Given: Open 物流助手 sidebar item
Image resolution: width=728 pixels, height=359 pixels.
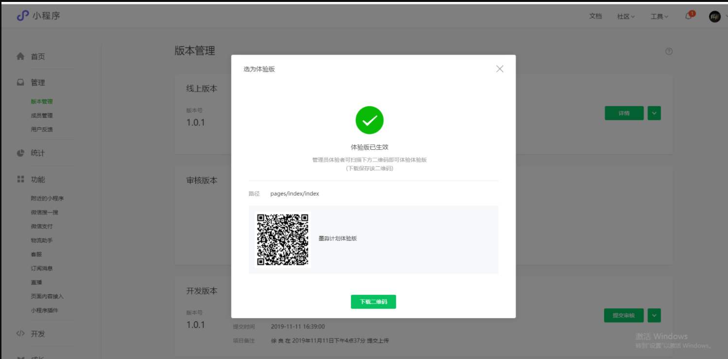Looking at the screenshot, I should click(42, 240).
